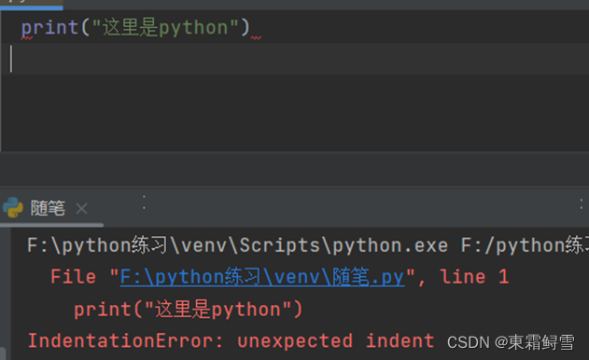This screenshot has width=589, height=360.
Task: Click the "line 1" text in the traceback
Action: pyautogui.click(x=474, y=277)
